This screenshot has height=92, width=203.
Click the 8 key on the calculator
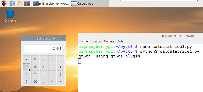click(x=35, y=59)
